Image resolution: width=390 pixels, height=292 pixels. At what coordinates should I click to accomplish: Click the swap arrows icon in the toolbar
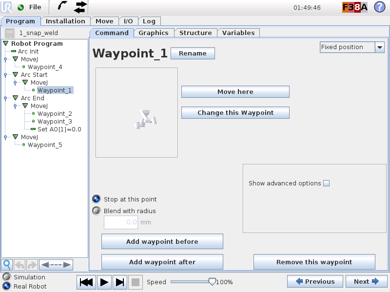point(80,7)
